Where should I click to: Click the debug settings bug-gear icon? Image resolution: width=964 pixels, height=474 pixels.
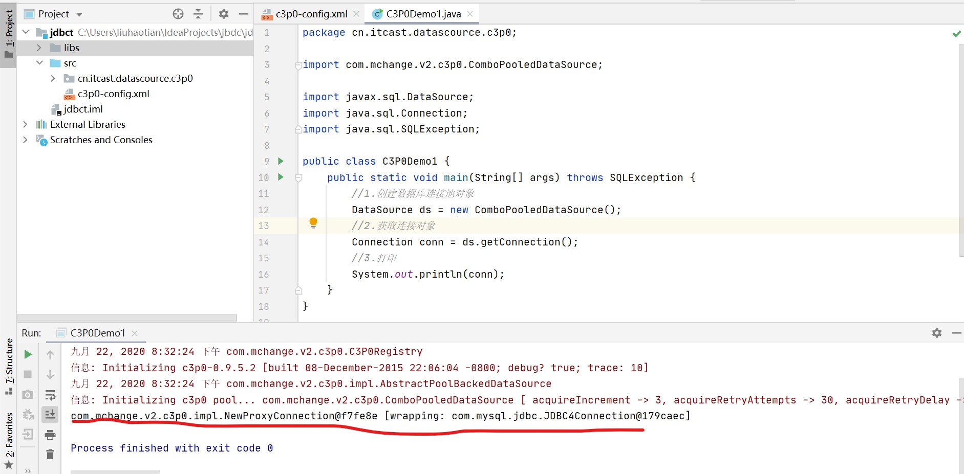point(28,414)
